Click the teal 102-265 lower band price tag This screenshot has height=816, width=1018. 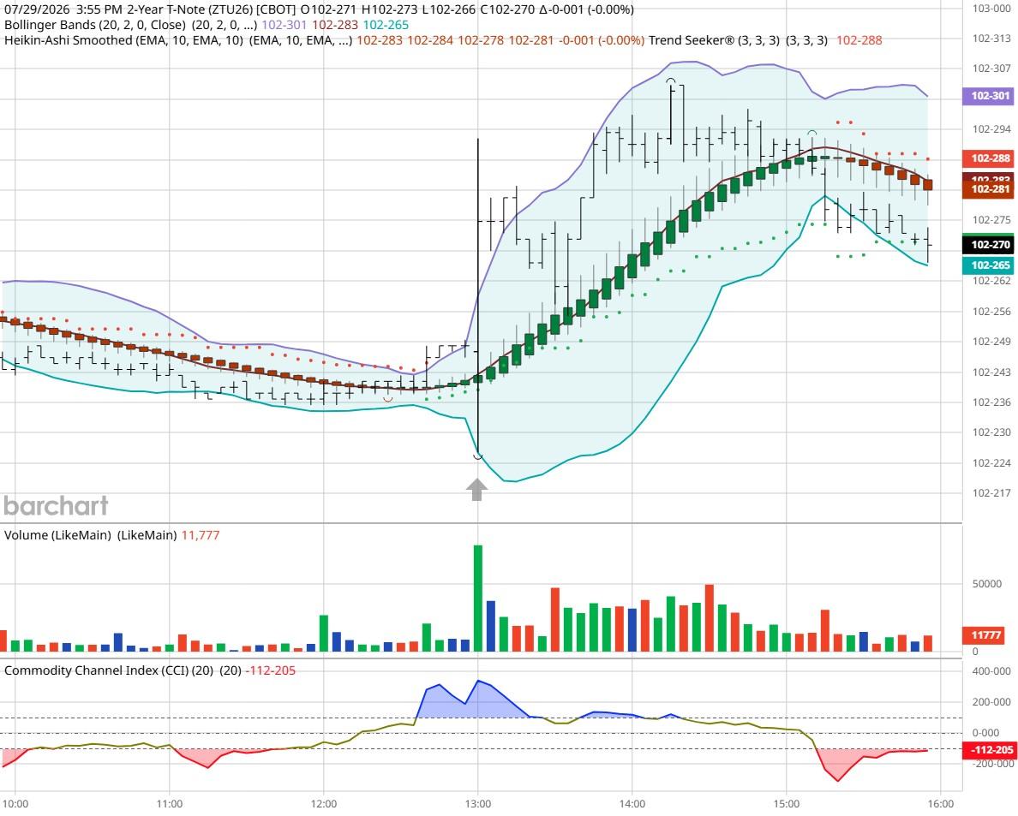tap(987, 265)
